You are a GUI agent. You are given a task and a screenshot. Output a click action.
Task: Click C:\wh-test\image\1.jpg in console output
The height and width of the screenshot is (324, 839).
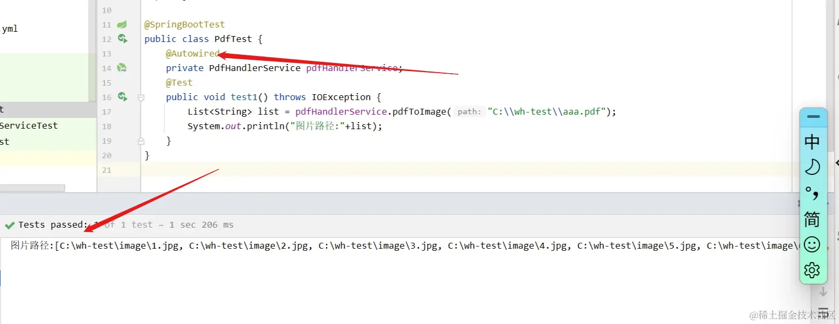(x=118, y=245)
